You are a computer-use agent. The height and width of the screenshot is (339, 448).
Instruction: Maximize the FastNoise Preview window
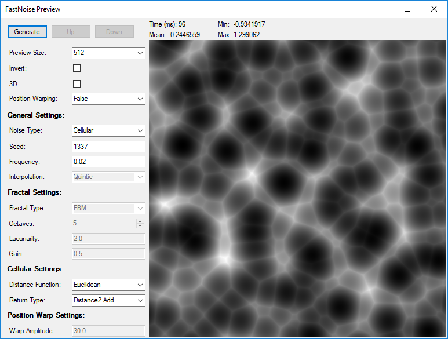[x=407, y=9]
